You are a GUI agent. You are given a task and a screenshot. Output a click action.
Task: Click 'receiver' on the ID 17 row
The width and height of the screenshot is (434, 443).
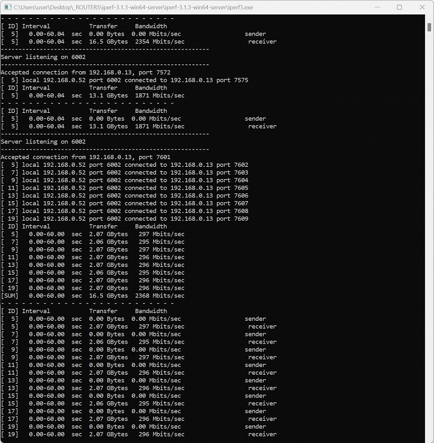[x=263, y=419]
